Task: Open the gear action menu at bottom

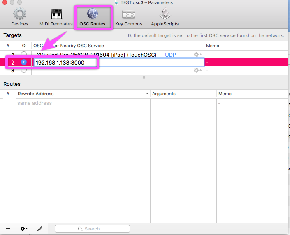Action: click(x=24, y=228)
